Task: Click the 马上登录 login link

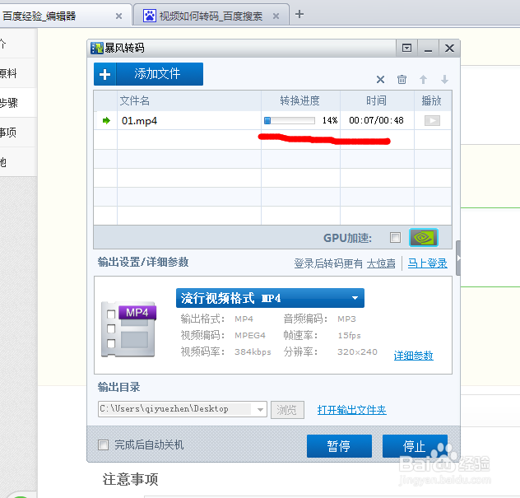Action: (427, 263)
